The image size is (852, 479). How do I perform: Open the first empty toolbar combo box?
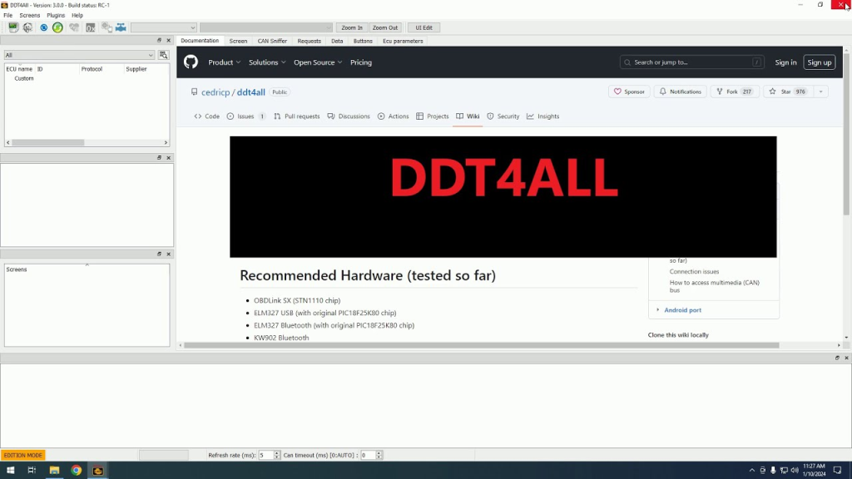pyautogui.click(x=164, y=27)
